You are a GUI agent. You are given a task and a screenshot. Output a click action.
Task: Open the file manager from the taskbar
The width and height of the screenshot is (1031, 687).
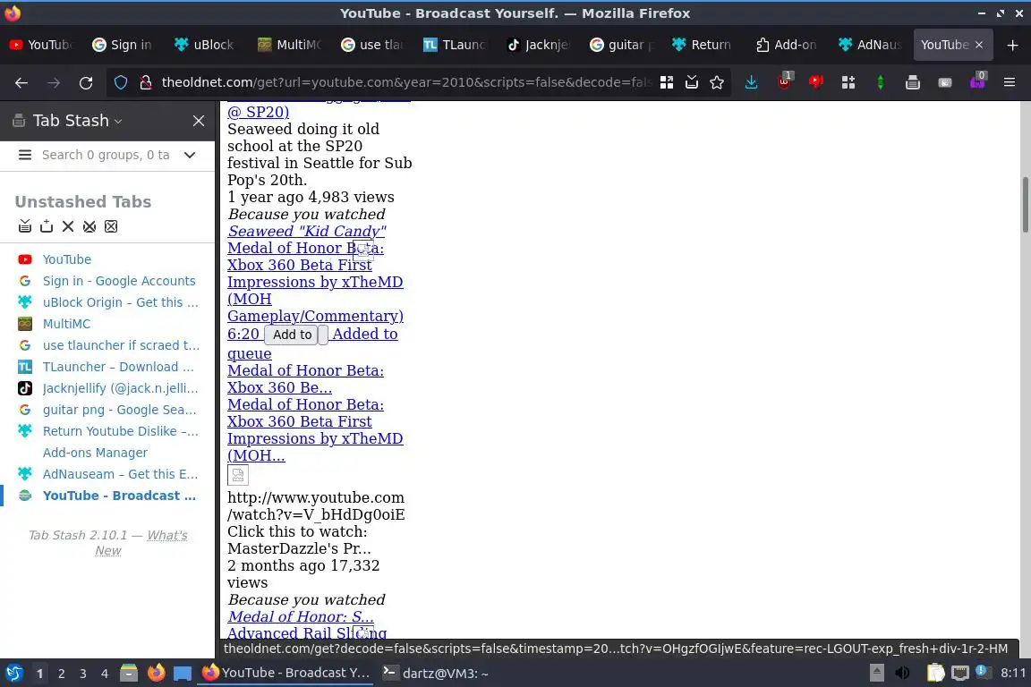[x=129, y=674]
